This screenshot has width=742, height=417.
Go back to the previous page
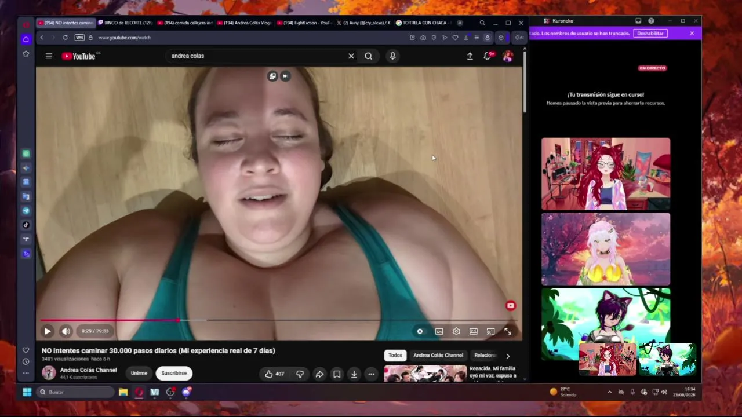coord(42,38)
